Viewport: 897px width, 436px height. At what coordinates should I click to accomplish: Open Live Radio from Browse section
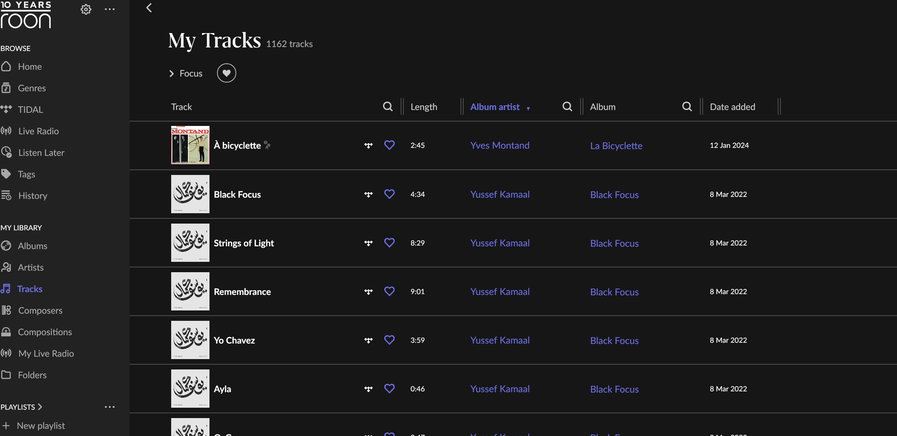tap(38, 131)
